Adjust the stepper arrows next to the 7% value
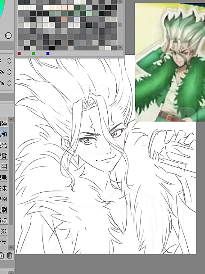 (x=9, y=83)
